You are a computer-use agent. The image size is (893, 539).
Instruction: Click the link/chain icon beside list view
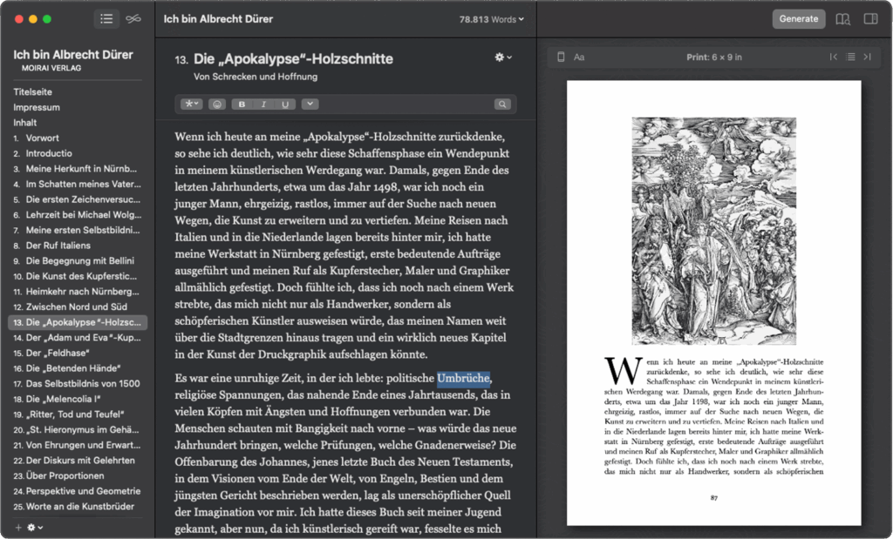(133, 19)
